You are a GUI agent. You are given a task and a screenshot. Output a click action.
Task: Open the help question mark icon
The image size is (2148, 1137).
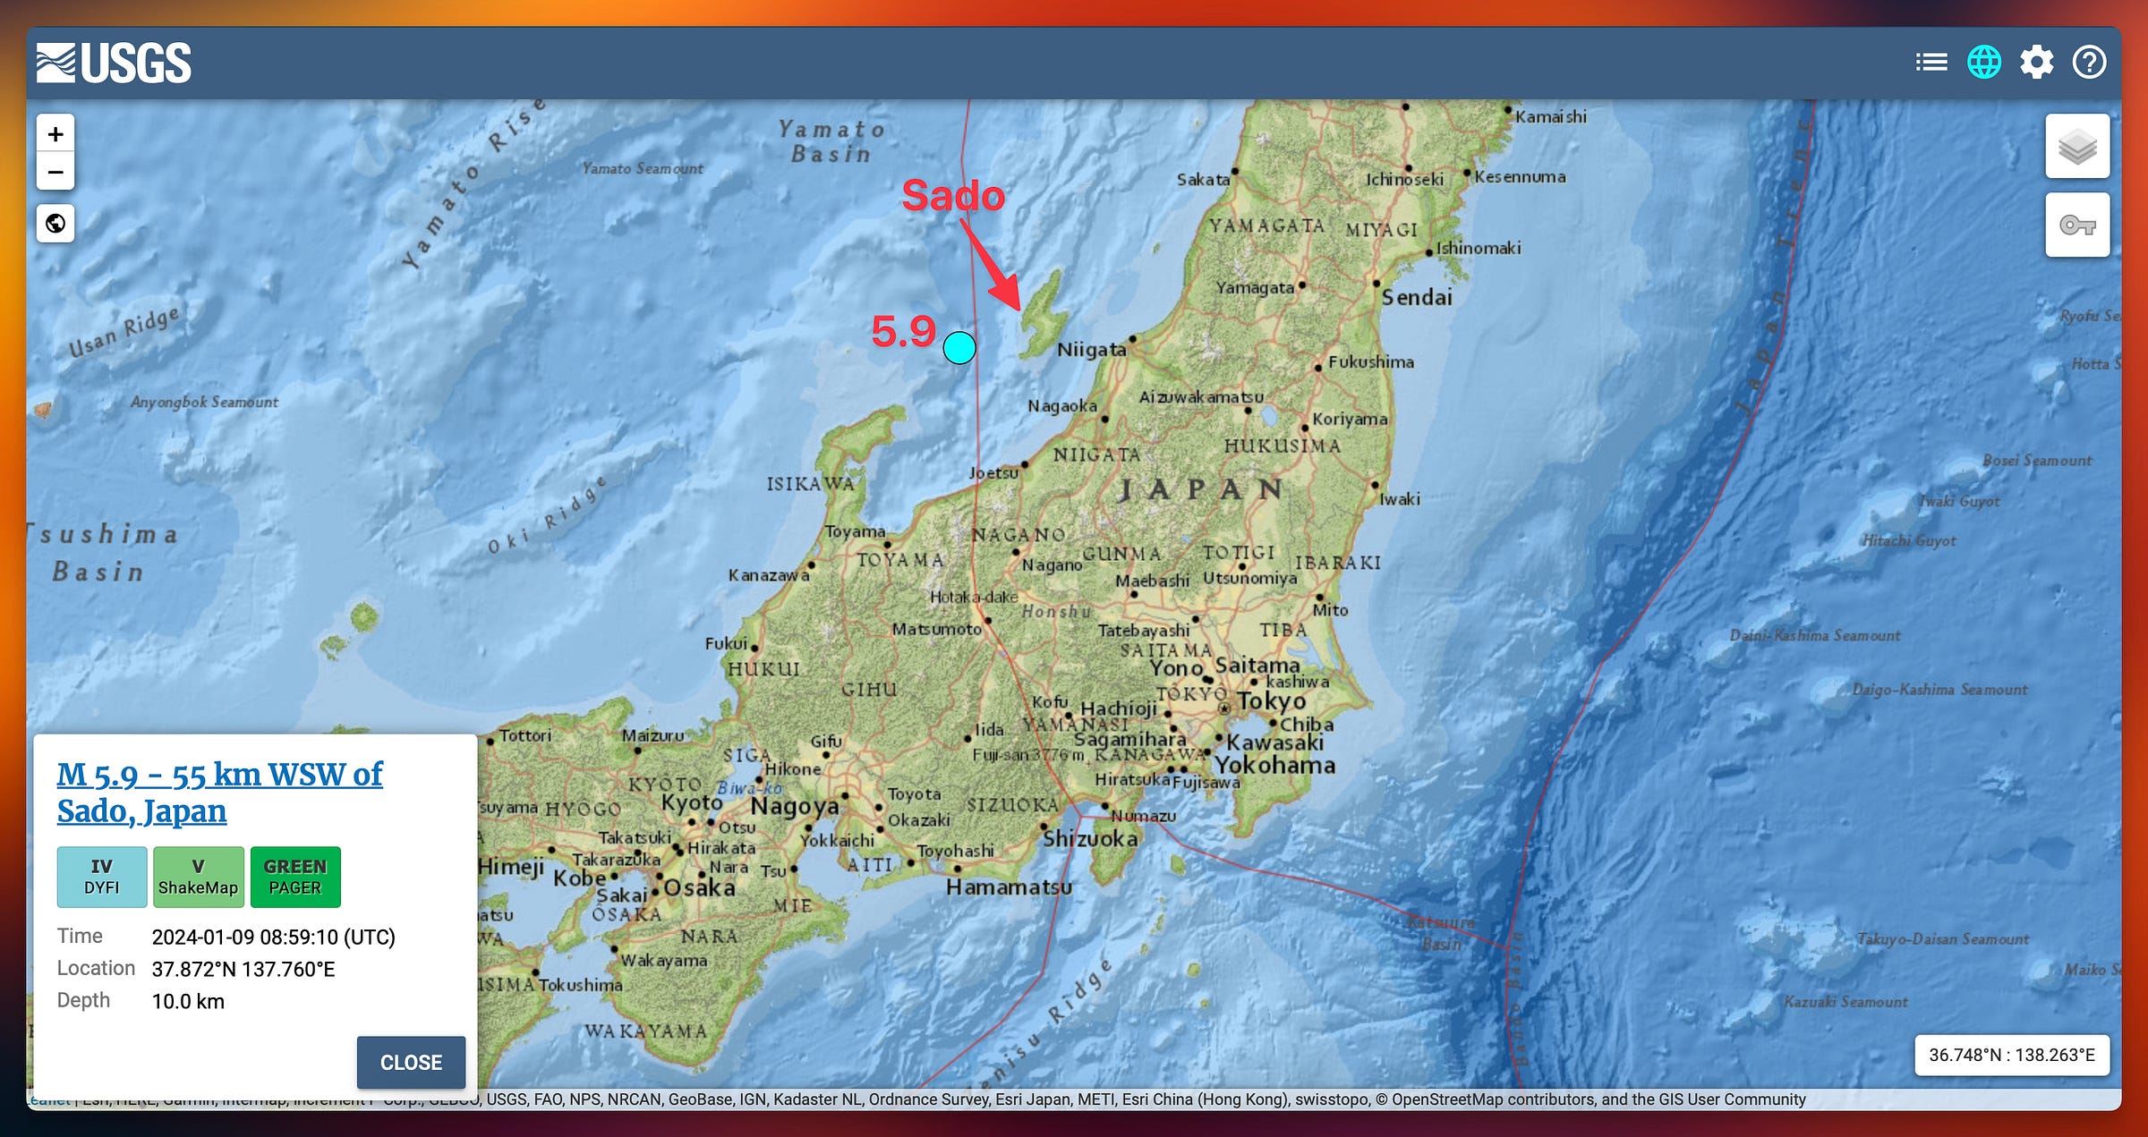tap(2089, 63)
